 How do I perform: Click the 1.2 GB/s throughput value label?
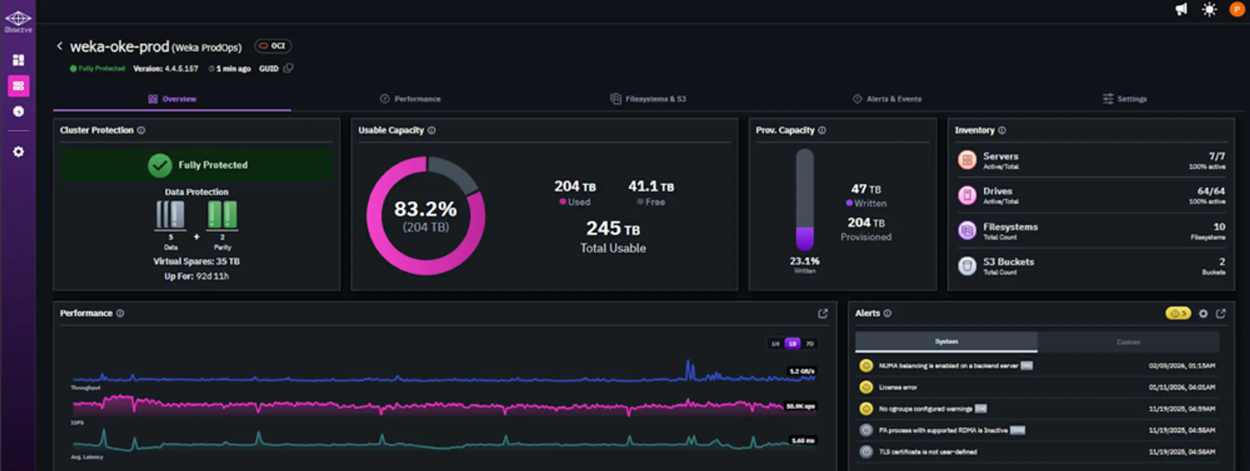coord(802,371)
